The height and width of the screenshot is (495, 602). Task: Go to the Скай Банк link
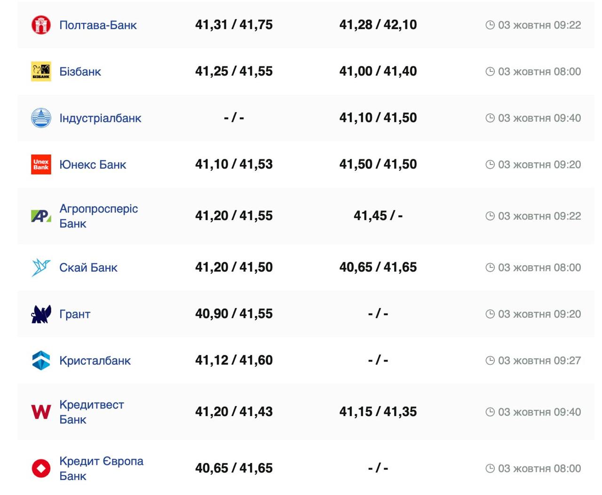(x=88, y=267)
